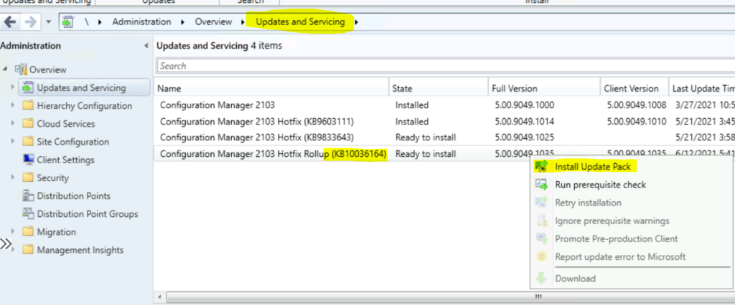Click the Migration folder icon

point(28,231)
